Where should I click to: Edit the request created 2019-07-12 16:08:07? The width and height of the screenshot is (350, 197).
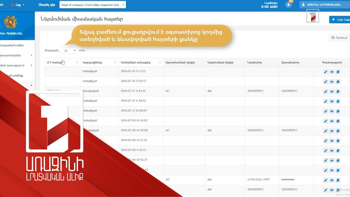(325, 111)
